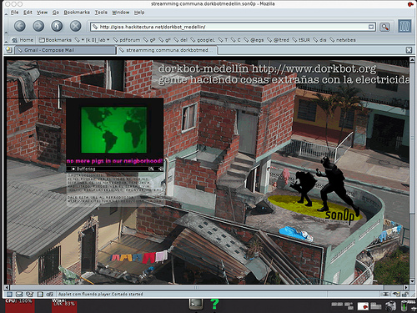
Task: Click the green world map video
Action: tap(114, 130)
